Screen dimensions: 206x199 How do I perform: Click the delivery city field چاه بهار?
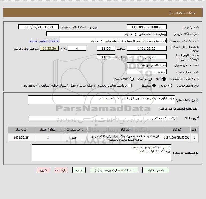(147, 72)
